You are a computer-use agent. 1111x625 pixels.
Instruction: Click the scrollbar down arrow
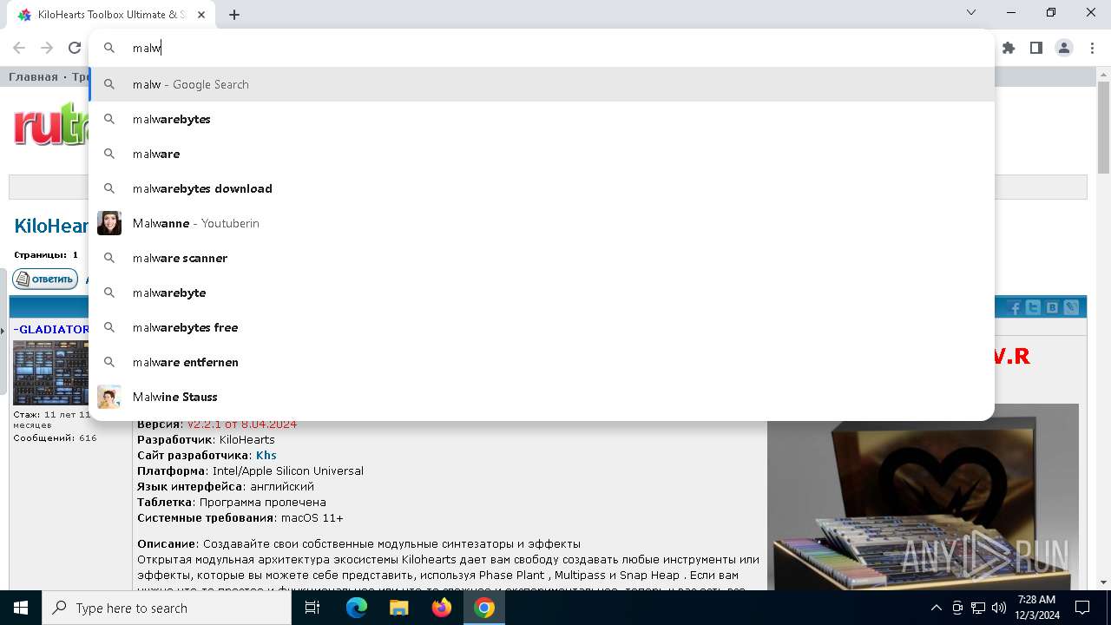[x=1103, y=582]
